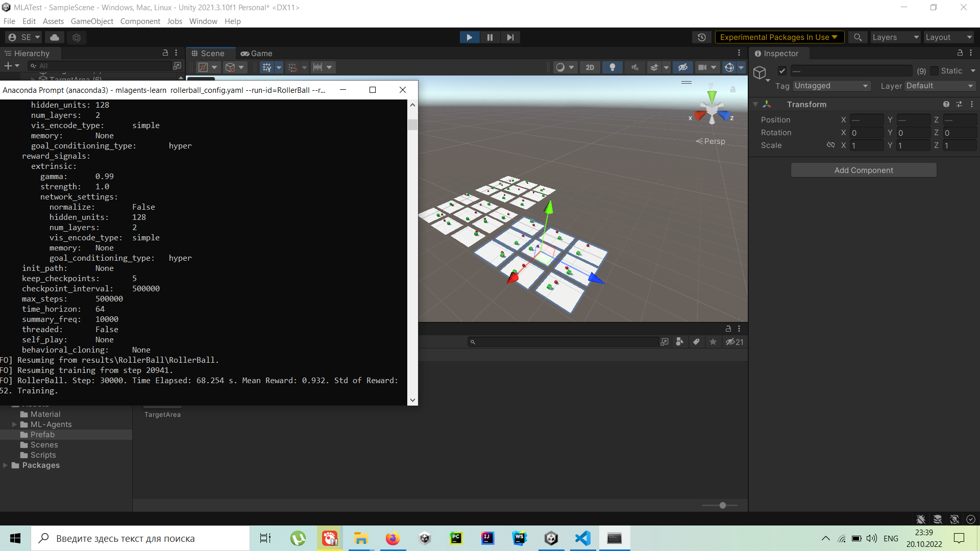Screen dimensions: 980x551
Task: Open the Layer Default dropdown
Action: pyautogui.click(x=940, y=86)
